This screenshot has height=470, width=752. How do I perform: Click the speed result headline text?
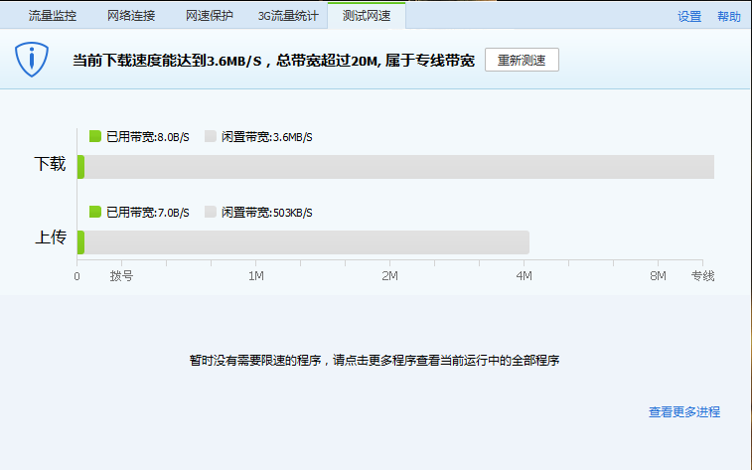(x=274, y=61)
